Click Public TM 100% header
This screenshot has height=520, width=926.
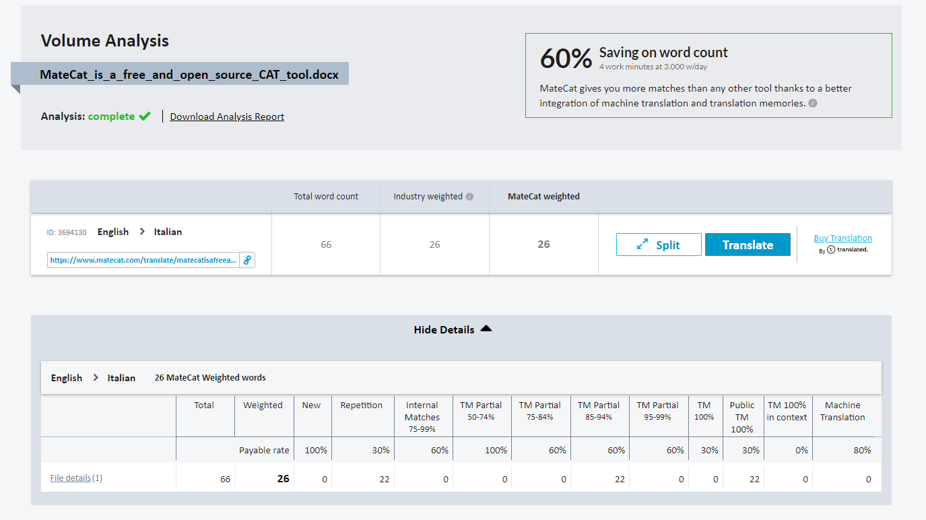tap(742, 417)
